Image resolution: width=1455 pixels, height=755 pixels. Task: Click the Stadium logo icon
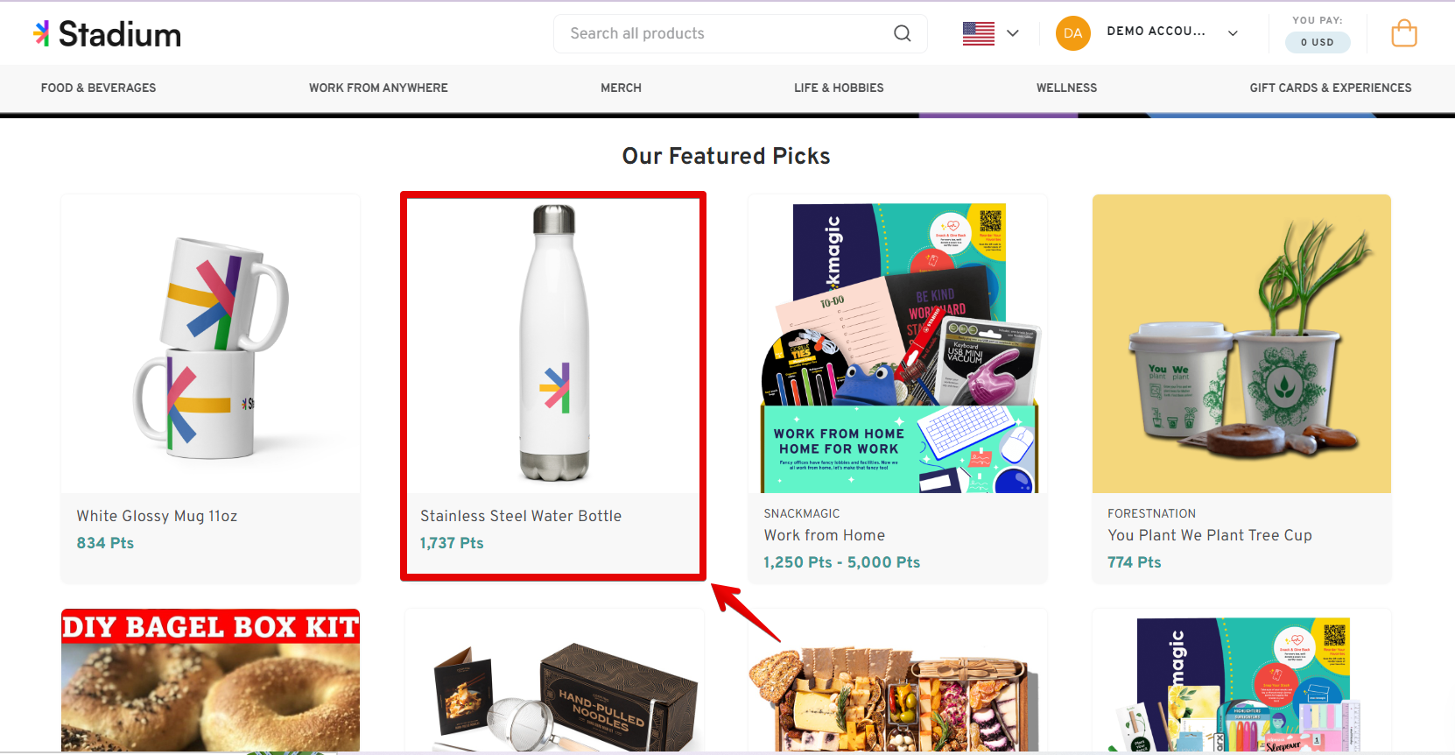click(x=41, y=33)
